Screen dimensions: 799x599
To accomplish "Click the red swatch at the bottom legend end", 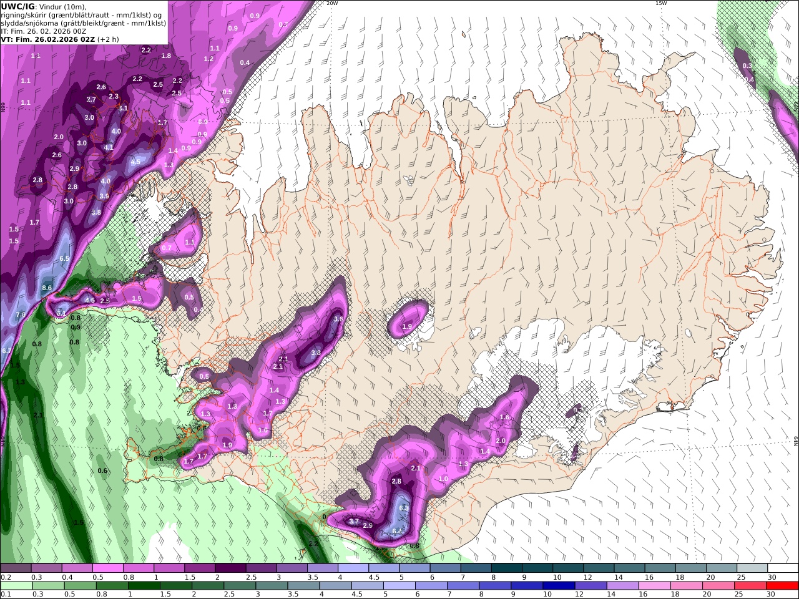I will (x=782, y=586).
